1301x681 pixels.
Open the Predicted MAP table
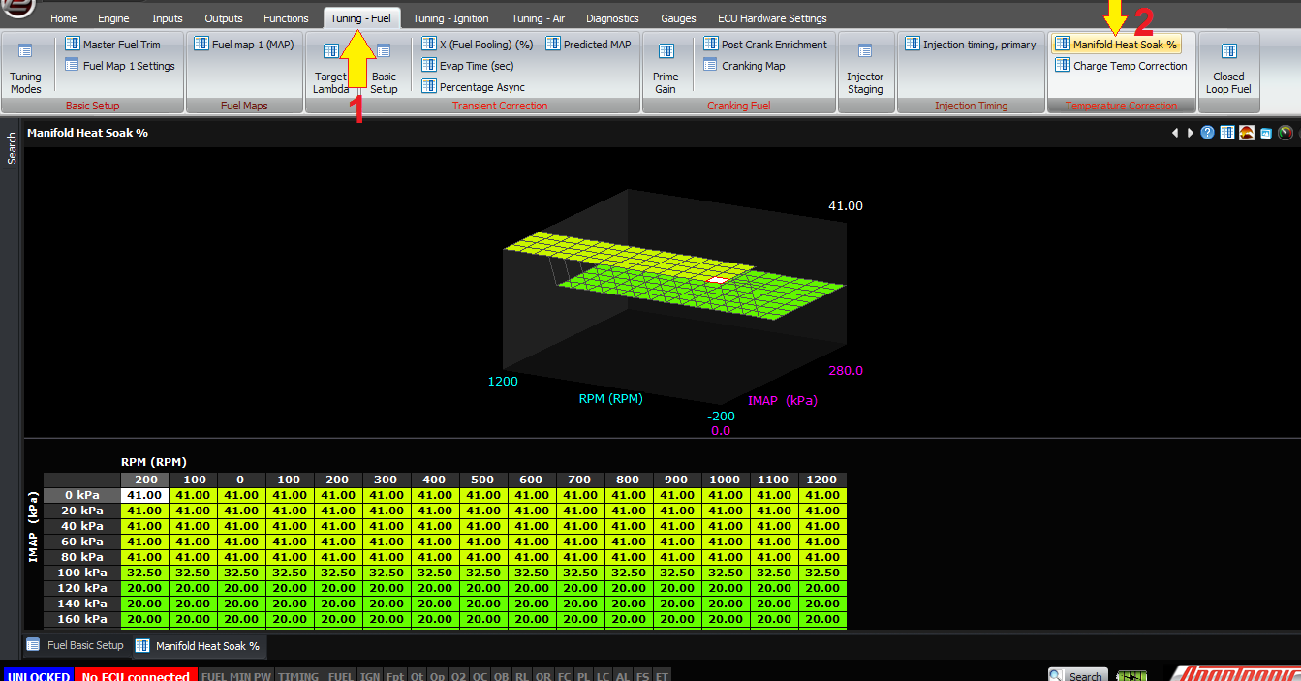pos(588,45)
